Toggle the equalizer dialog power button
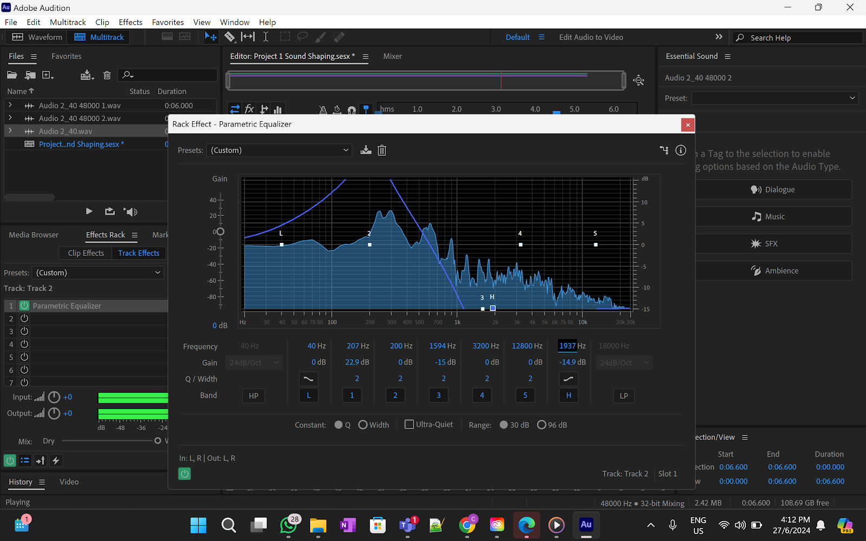 pos(185,474)
